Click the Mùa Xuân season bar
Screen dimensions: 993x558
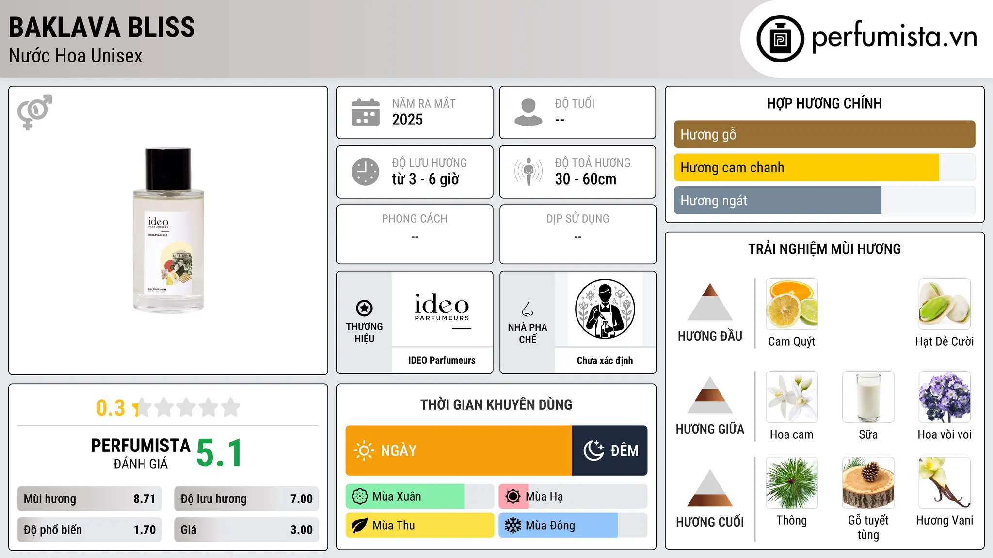[x=420, y=496]
